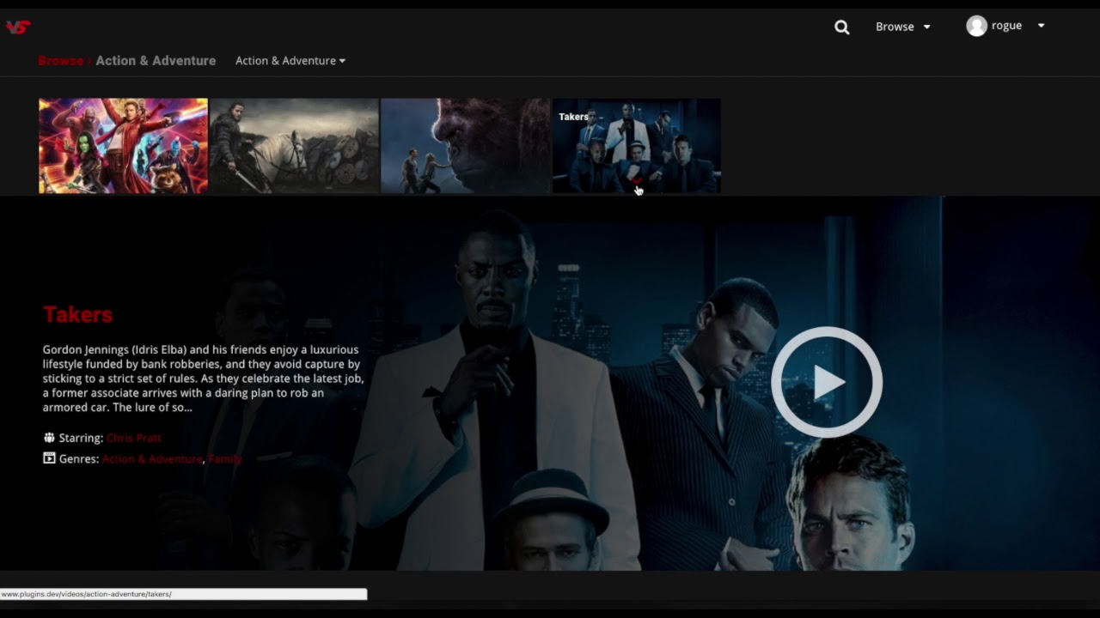Viewport: 1100px width, 618px height.
Task: Click the Browse breadcrumb link
Action: point(60,61)
